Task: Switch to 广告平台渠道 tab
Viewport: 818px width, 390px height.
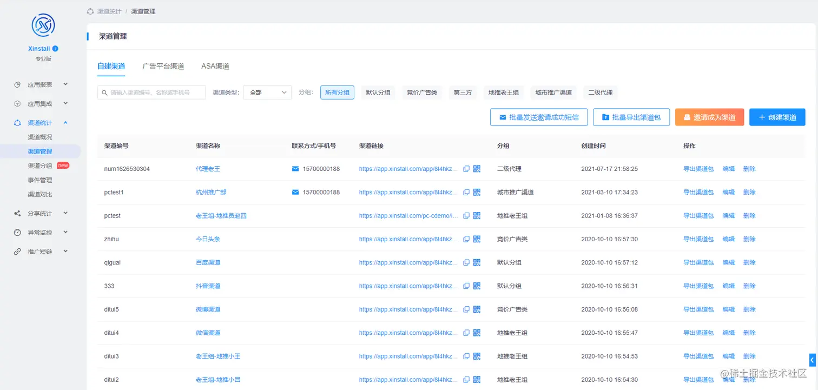Action: (x=163, y=66)
